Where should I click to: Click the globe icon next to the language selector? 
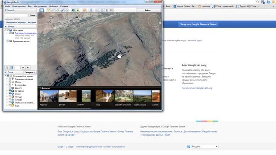click(x=188, y=146)
